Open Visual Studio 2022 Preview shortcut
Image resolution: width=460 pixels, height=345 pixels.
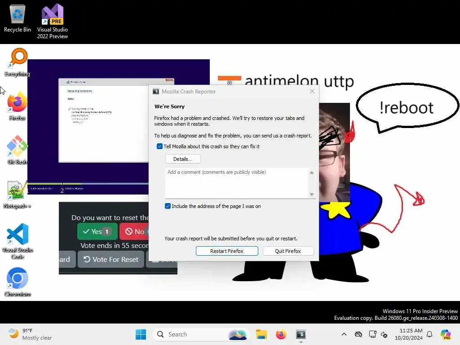tap(53, 21)
